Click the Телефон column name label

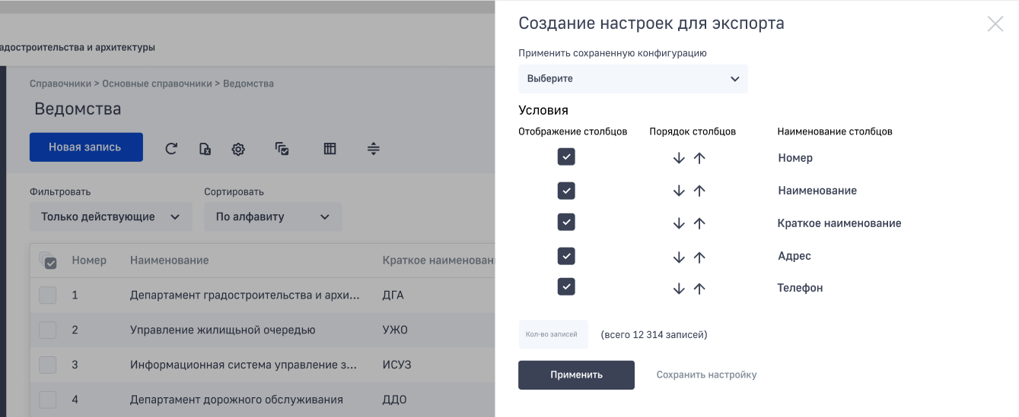[800, 289]
